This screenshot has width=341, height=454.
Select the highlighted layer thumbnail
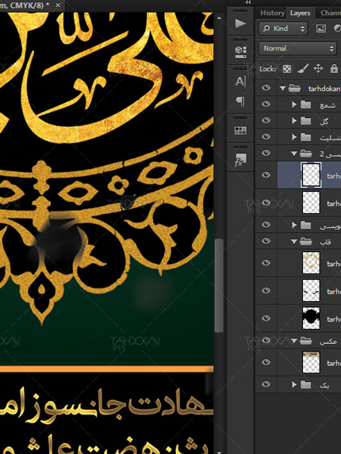311,175
